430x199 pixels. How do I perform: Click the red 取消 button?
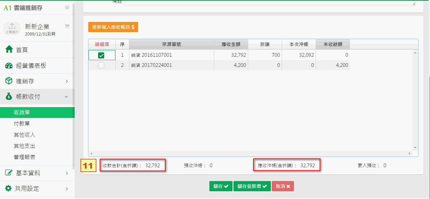(x=283, y=186)
